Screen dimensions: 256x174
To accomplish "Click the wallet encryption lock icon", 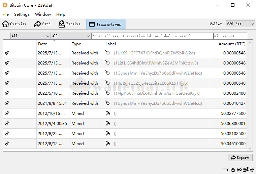I will [x=233, y=170].
